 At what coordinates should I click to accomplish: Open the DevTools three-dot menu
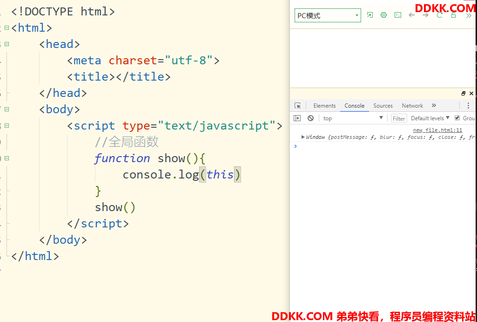(469, 106)
